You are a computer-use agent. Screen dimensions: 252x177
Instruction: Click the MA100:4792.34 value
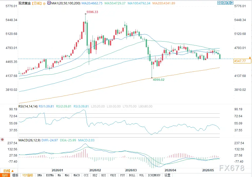point(139,3)
